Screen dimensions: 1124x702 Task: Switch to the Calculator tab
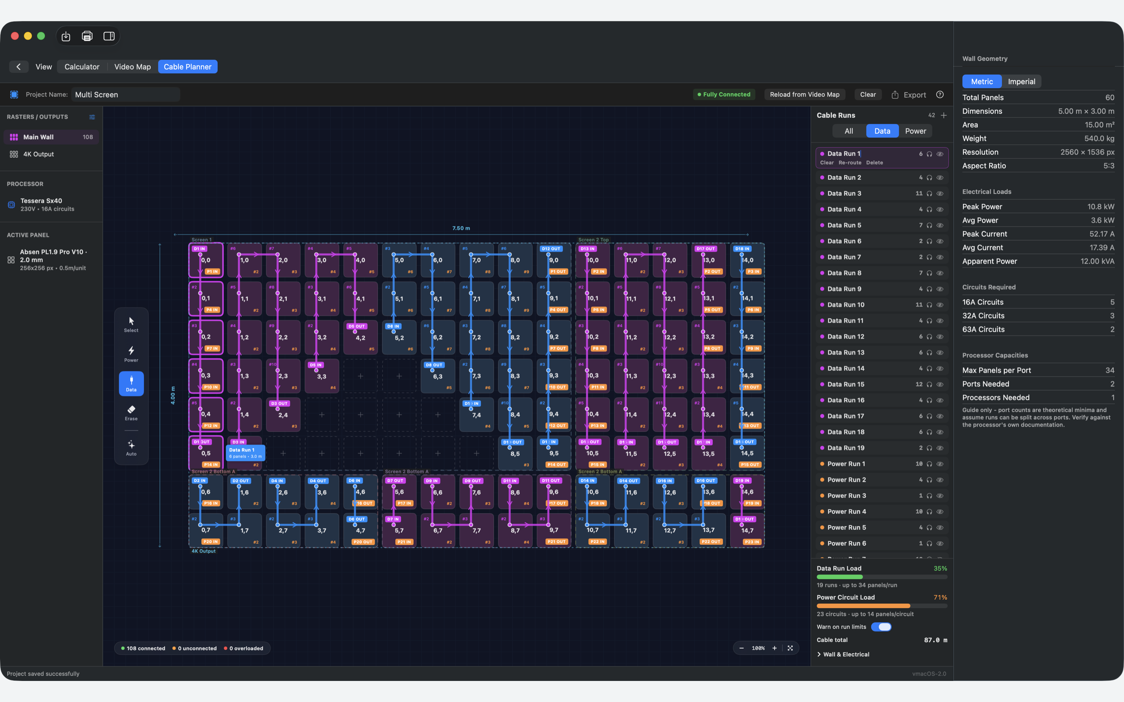(x=82, y=67)
